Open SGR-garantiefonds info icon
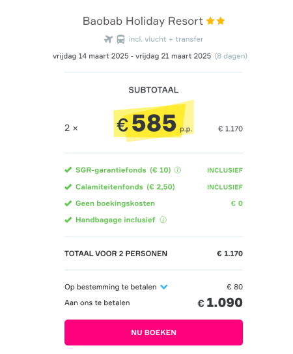The image size is (293, 354). [x=178, y=170]
